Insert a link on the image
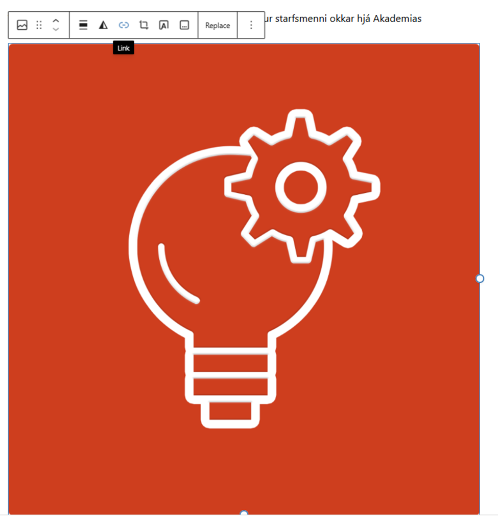Screen dimensions: 498x519 click(124, 25)
